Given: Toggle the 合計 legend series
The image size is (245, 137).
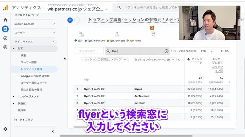Looking at the screenshot, I should (x=78, y=41).
